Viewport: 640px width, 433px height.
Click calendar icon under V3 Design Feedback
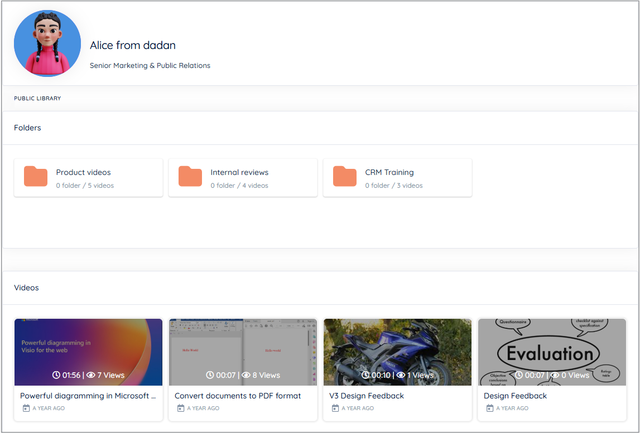click(335, 408)
